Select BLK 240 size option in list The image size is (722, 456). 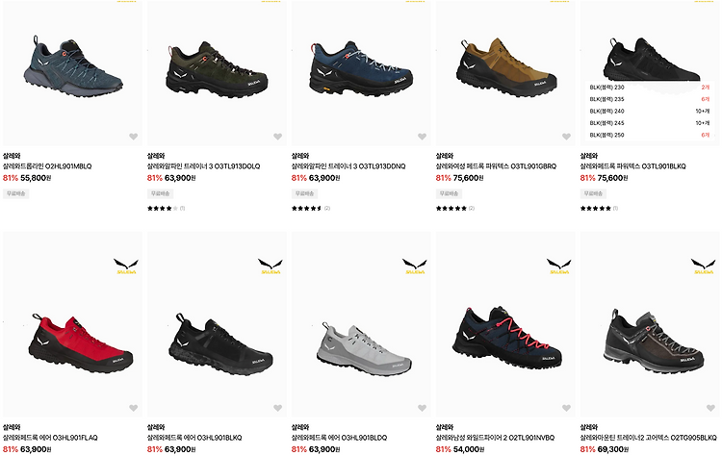[x=650, y=111]
